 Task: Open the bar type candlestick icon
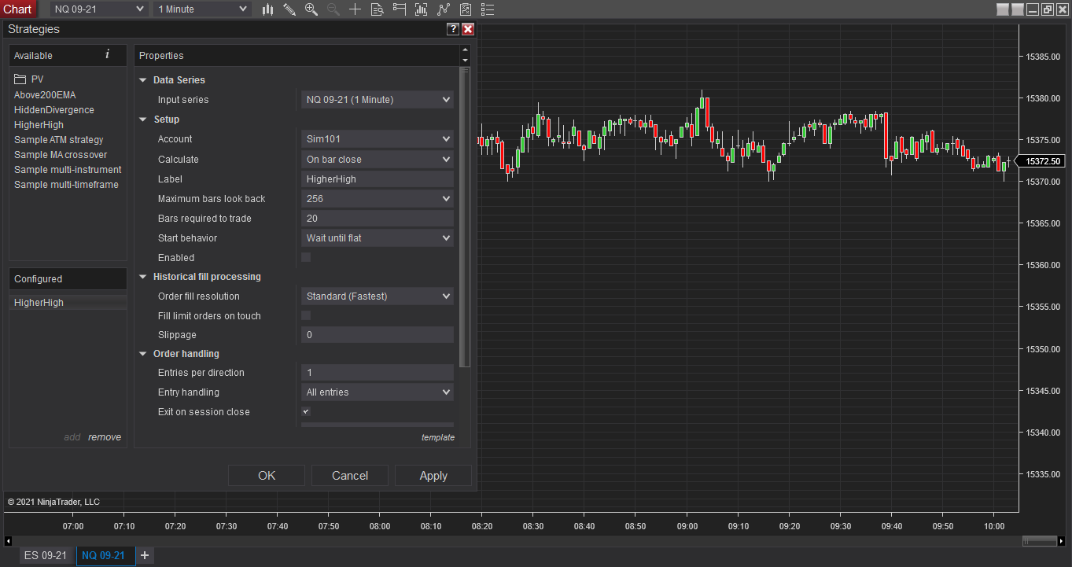tap(268, 9)
